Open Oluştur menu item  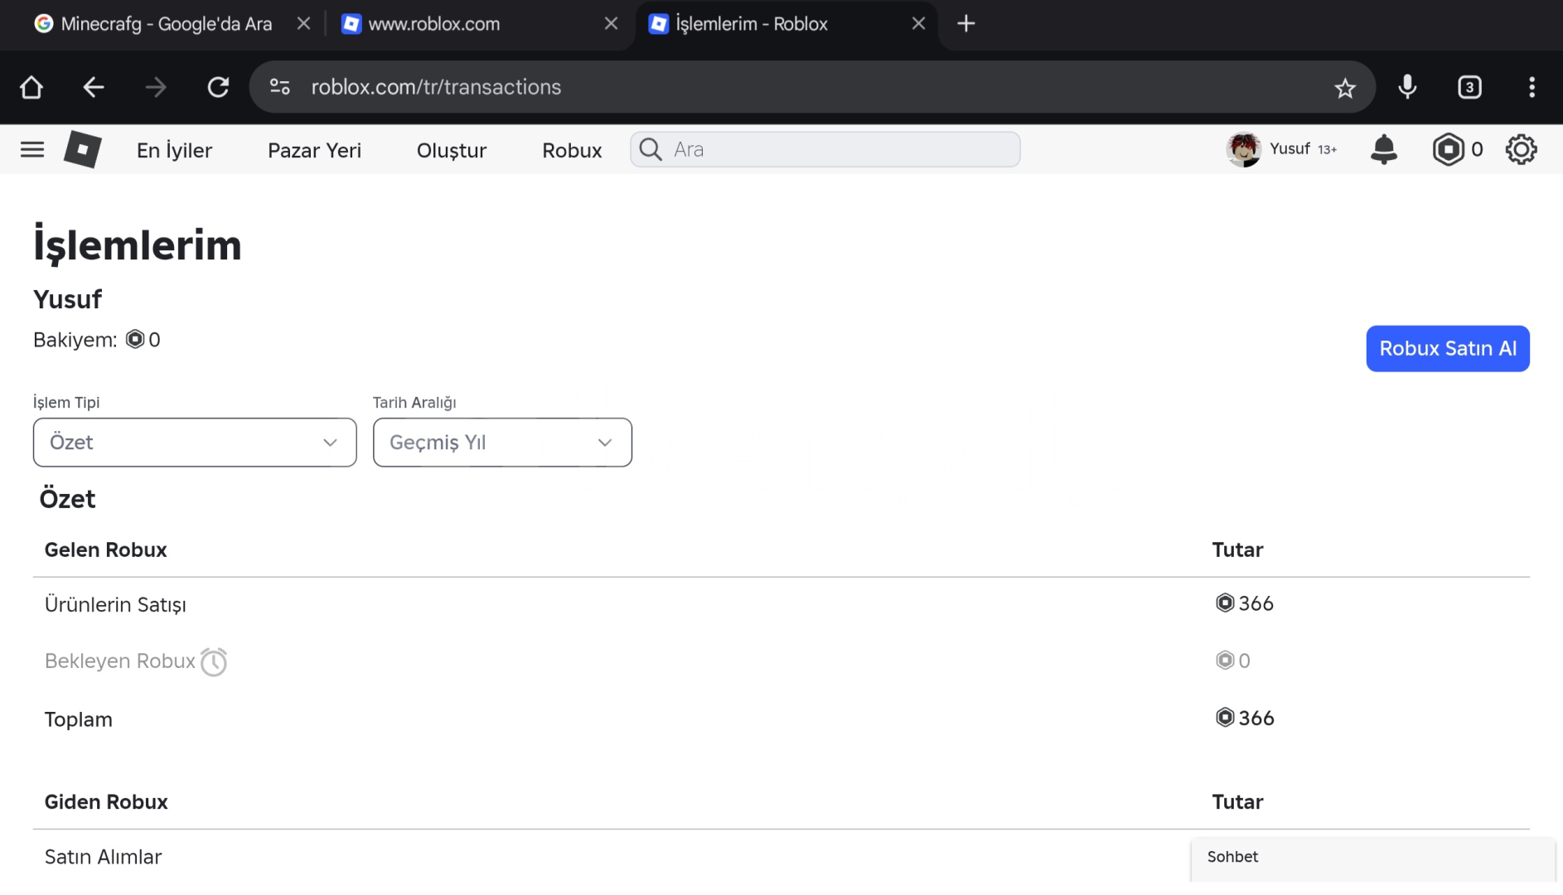point(452,150)
